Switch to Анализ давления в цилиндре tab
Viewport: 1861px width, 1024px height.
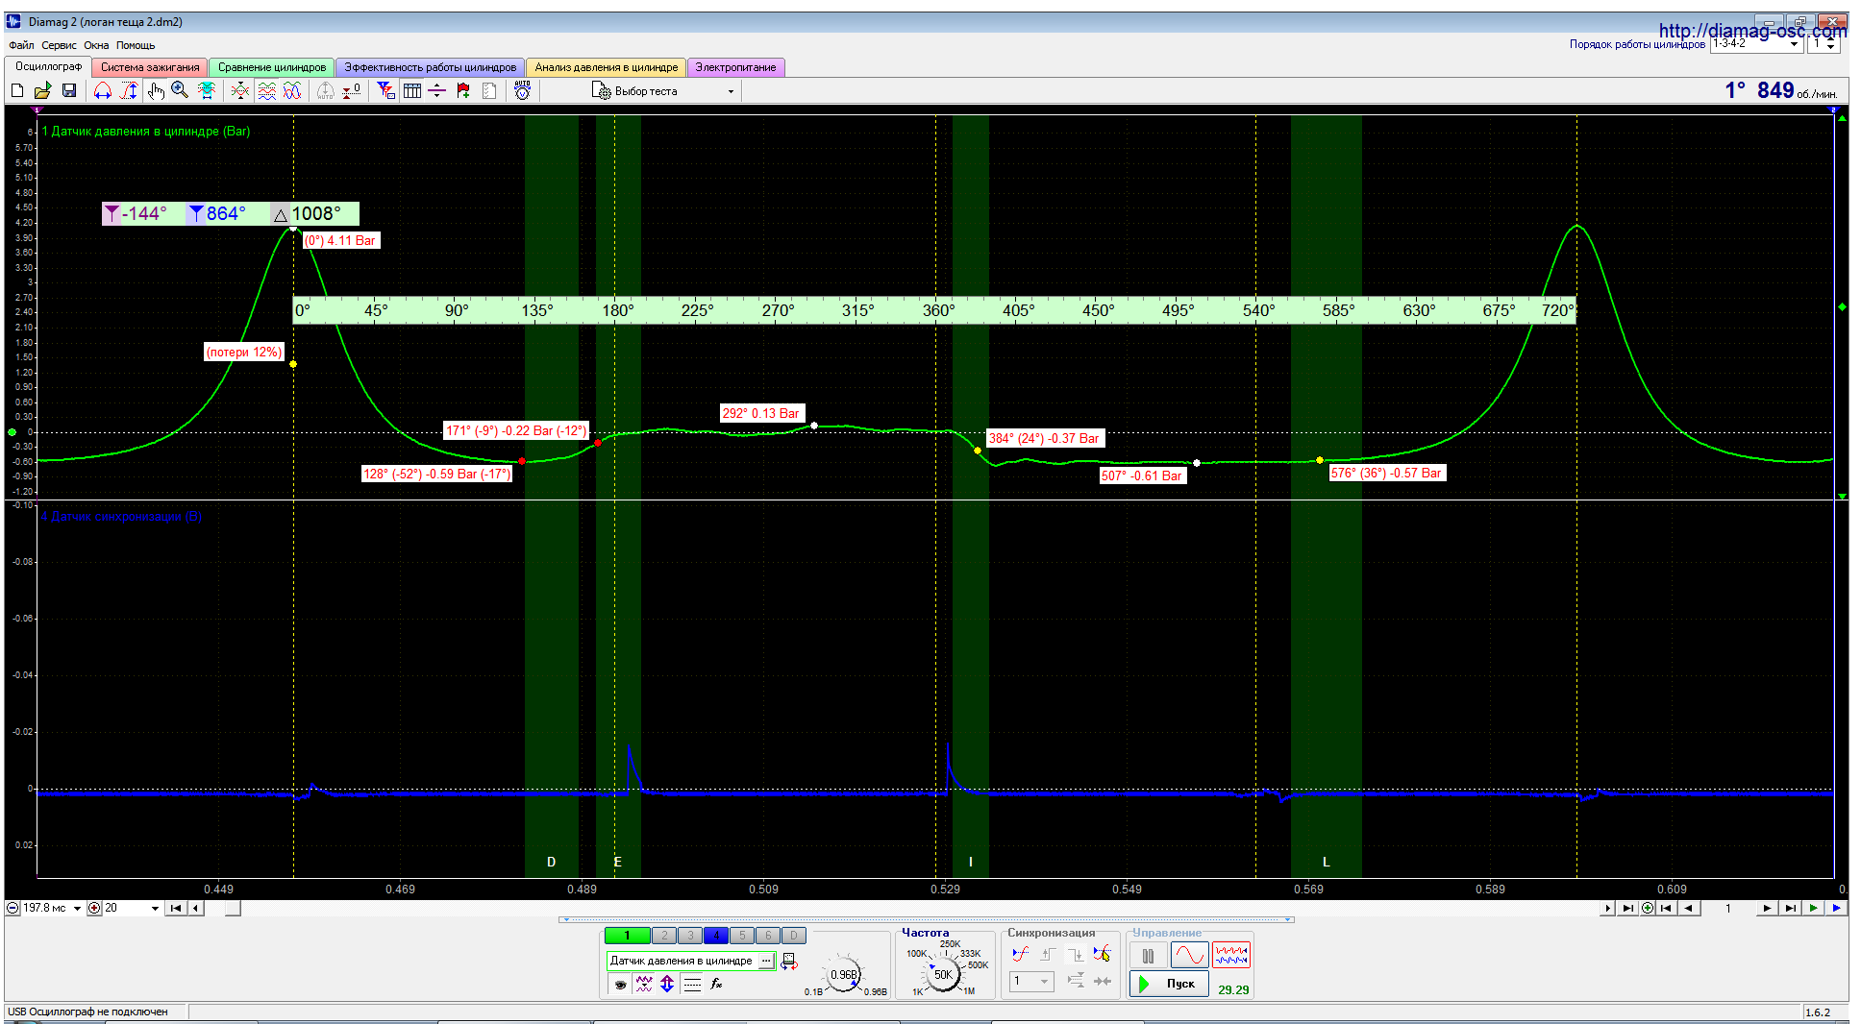(606, 67)
